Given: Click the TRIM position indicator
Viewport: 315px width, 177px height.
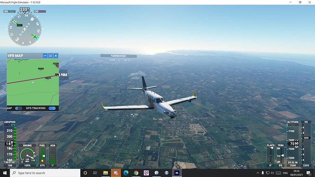Looking at the screenshot, I should [283, 156].
